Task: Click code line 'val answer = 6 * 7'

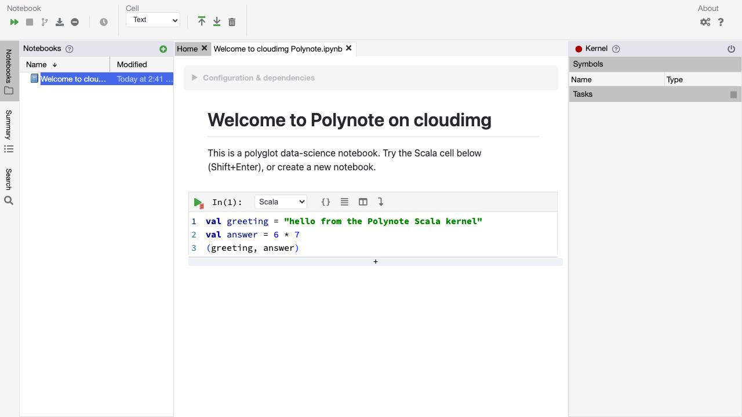Action: [x=253, y=235]
